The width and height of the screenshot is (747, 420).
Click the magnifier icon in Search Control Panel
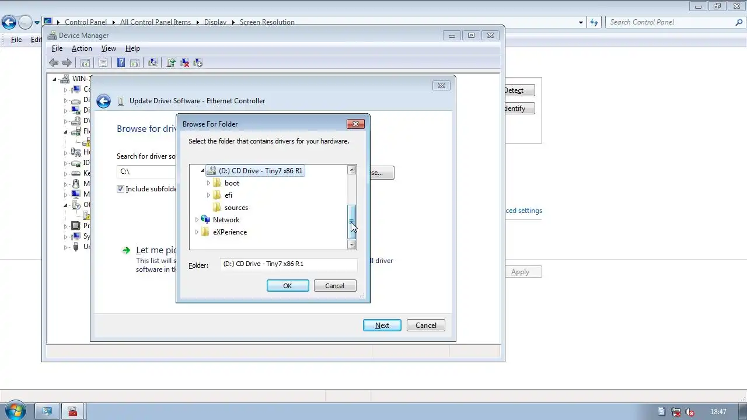click(x=739, y=22)
